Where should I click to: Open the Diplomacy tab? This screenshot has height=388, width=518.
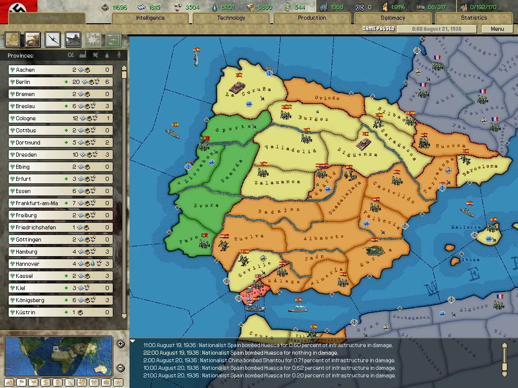[393, 18]
